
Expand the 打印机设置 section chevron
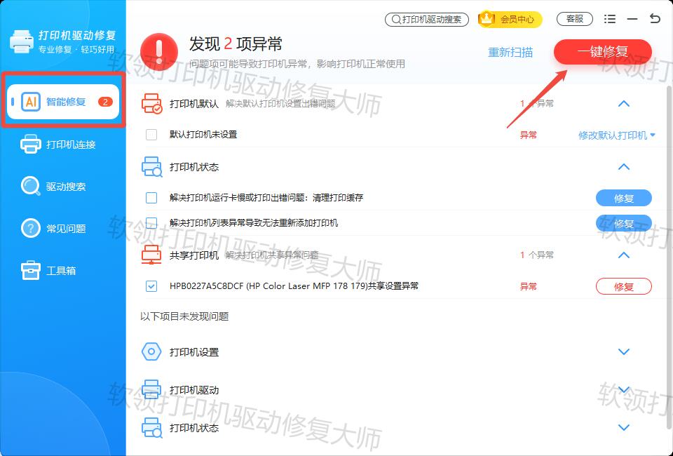(x=624, y=351)
